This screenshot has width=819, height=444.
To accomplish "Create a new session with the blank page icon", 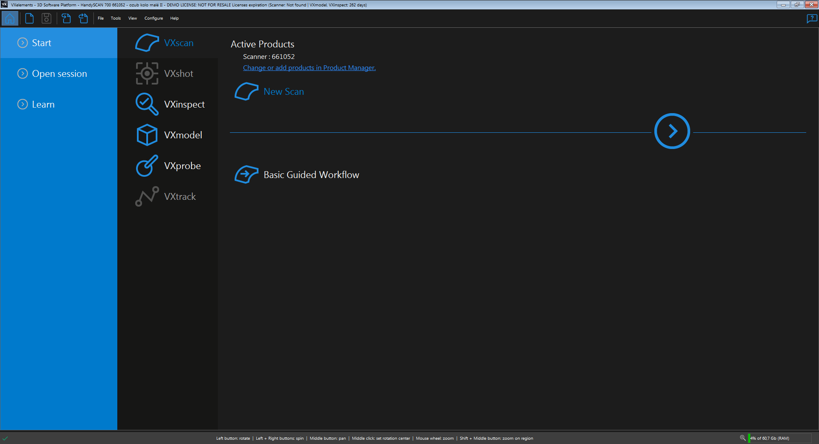I will coord(29,18).
